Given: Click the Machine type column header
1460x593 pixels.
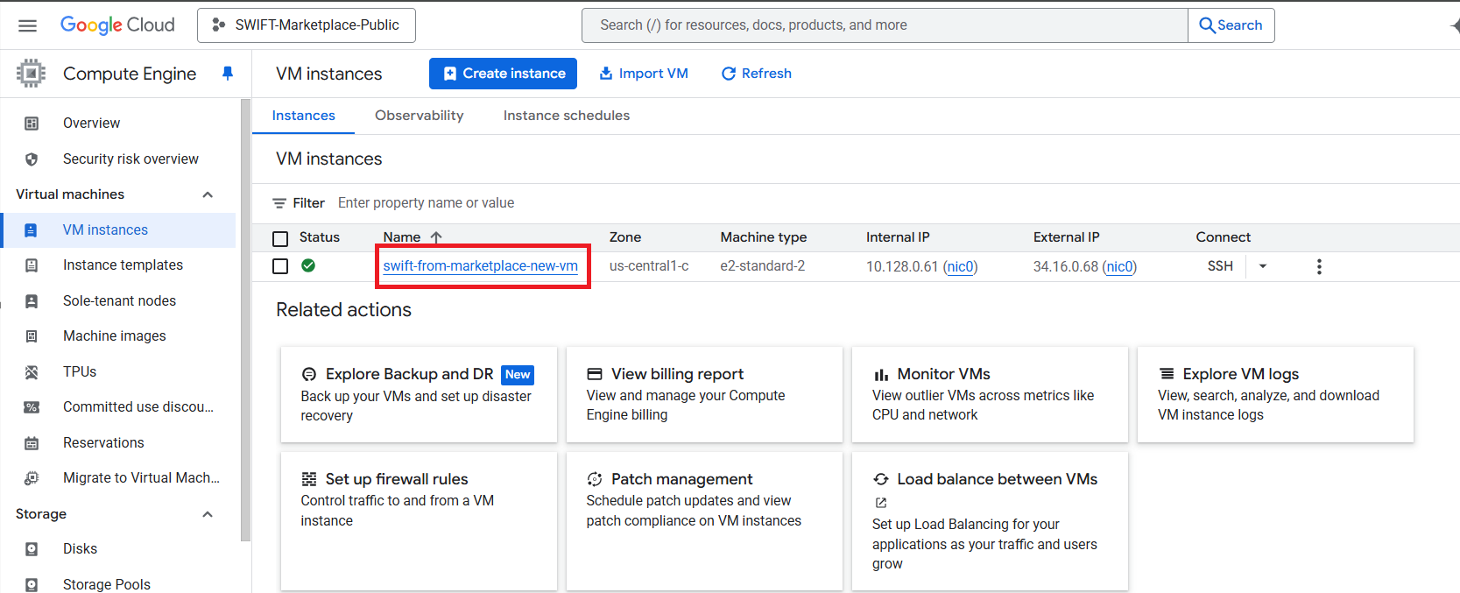Looking at the screenshot, I should click(764, 237).
